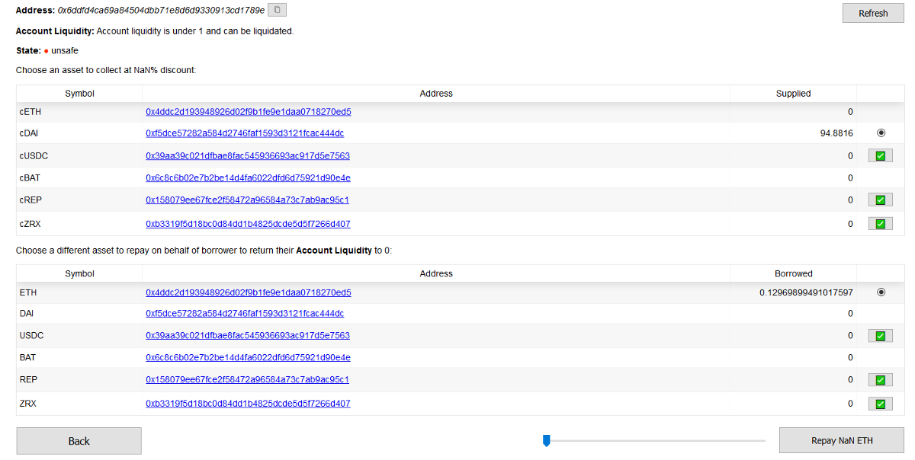Open the cDAI contract address link

[x=245, y=133]
